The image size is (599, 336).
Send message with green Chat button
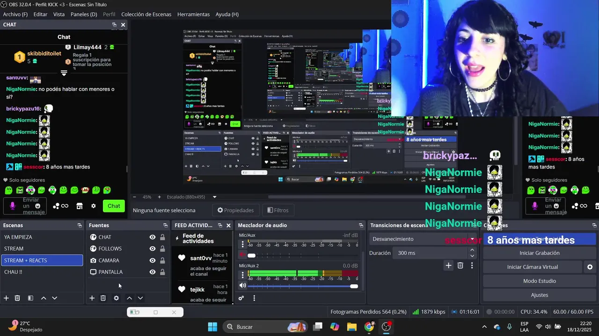pos(114,206)
